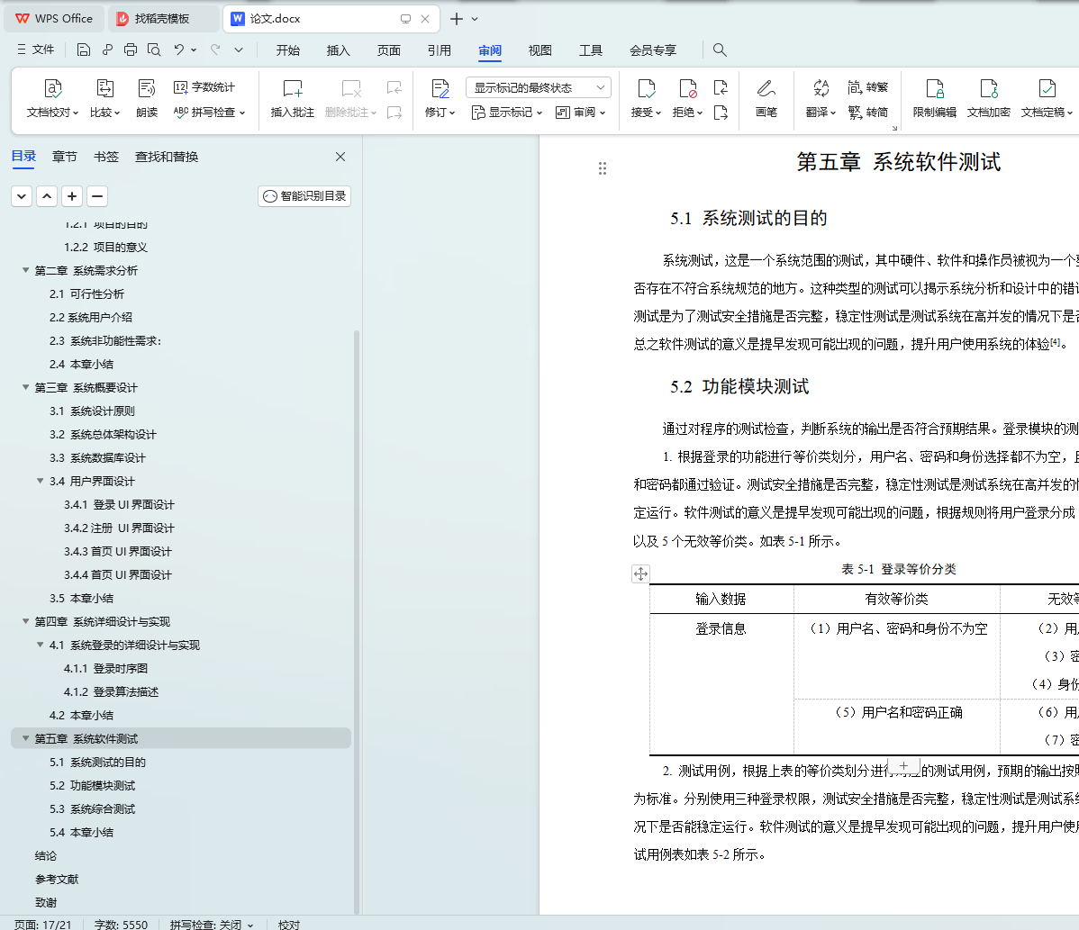
Task: Collapse 4.1 系统登录的详细设计与实现 node
Action: click(x=40, y=645)
